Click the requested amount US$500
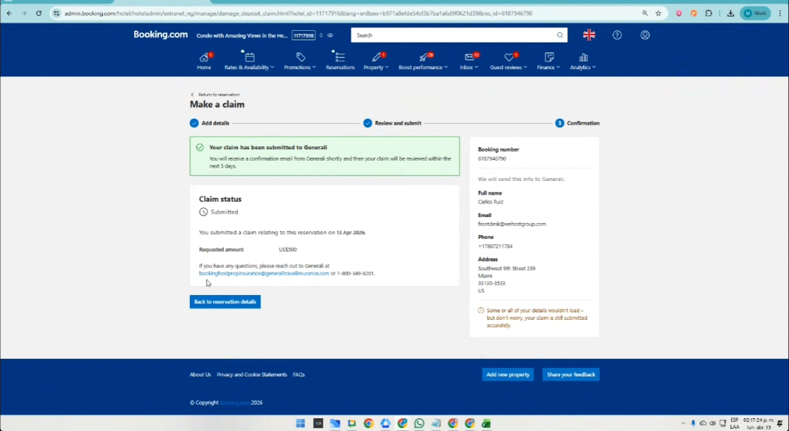Viewport: 789px width, 431px height. 288,250
